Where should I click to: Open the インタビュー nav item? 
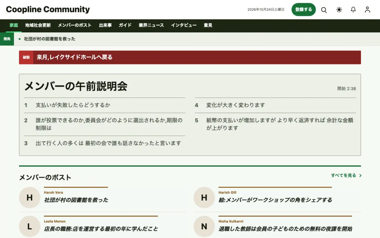[184, 25]
